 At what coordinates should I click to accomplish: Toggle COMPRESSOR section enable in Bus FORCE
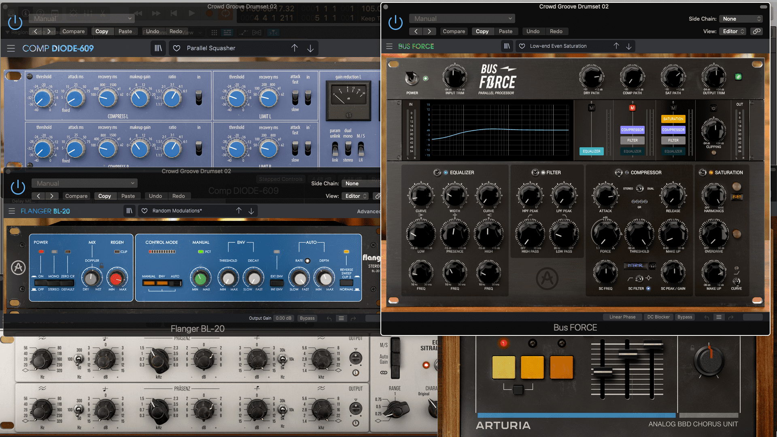click(618, 172)
